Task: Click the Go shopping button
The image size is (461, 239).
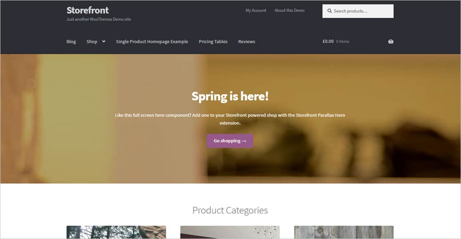Action: (230, 141)
